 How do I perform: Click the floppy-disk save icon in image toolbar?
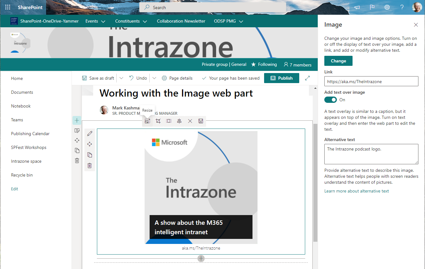click(201, 121)
